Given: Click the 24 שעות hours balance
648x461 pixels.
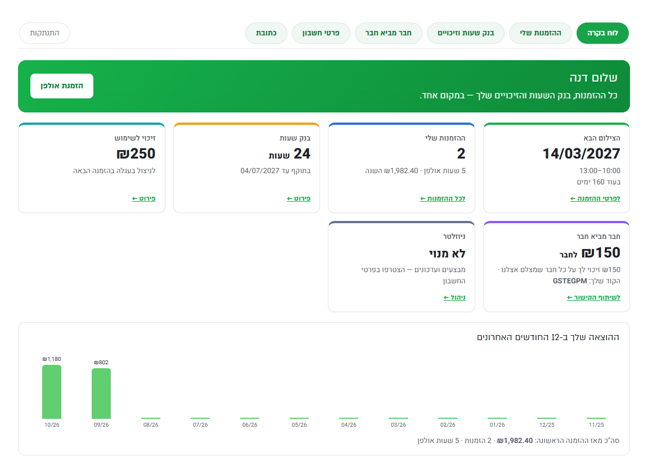Looking at the screenshot, I should coord(289,153).
